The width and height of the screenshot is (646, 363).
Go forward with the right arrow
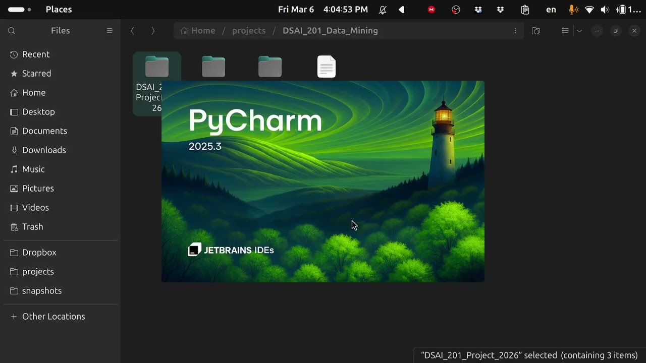pos(153,31)
